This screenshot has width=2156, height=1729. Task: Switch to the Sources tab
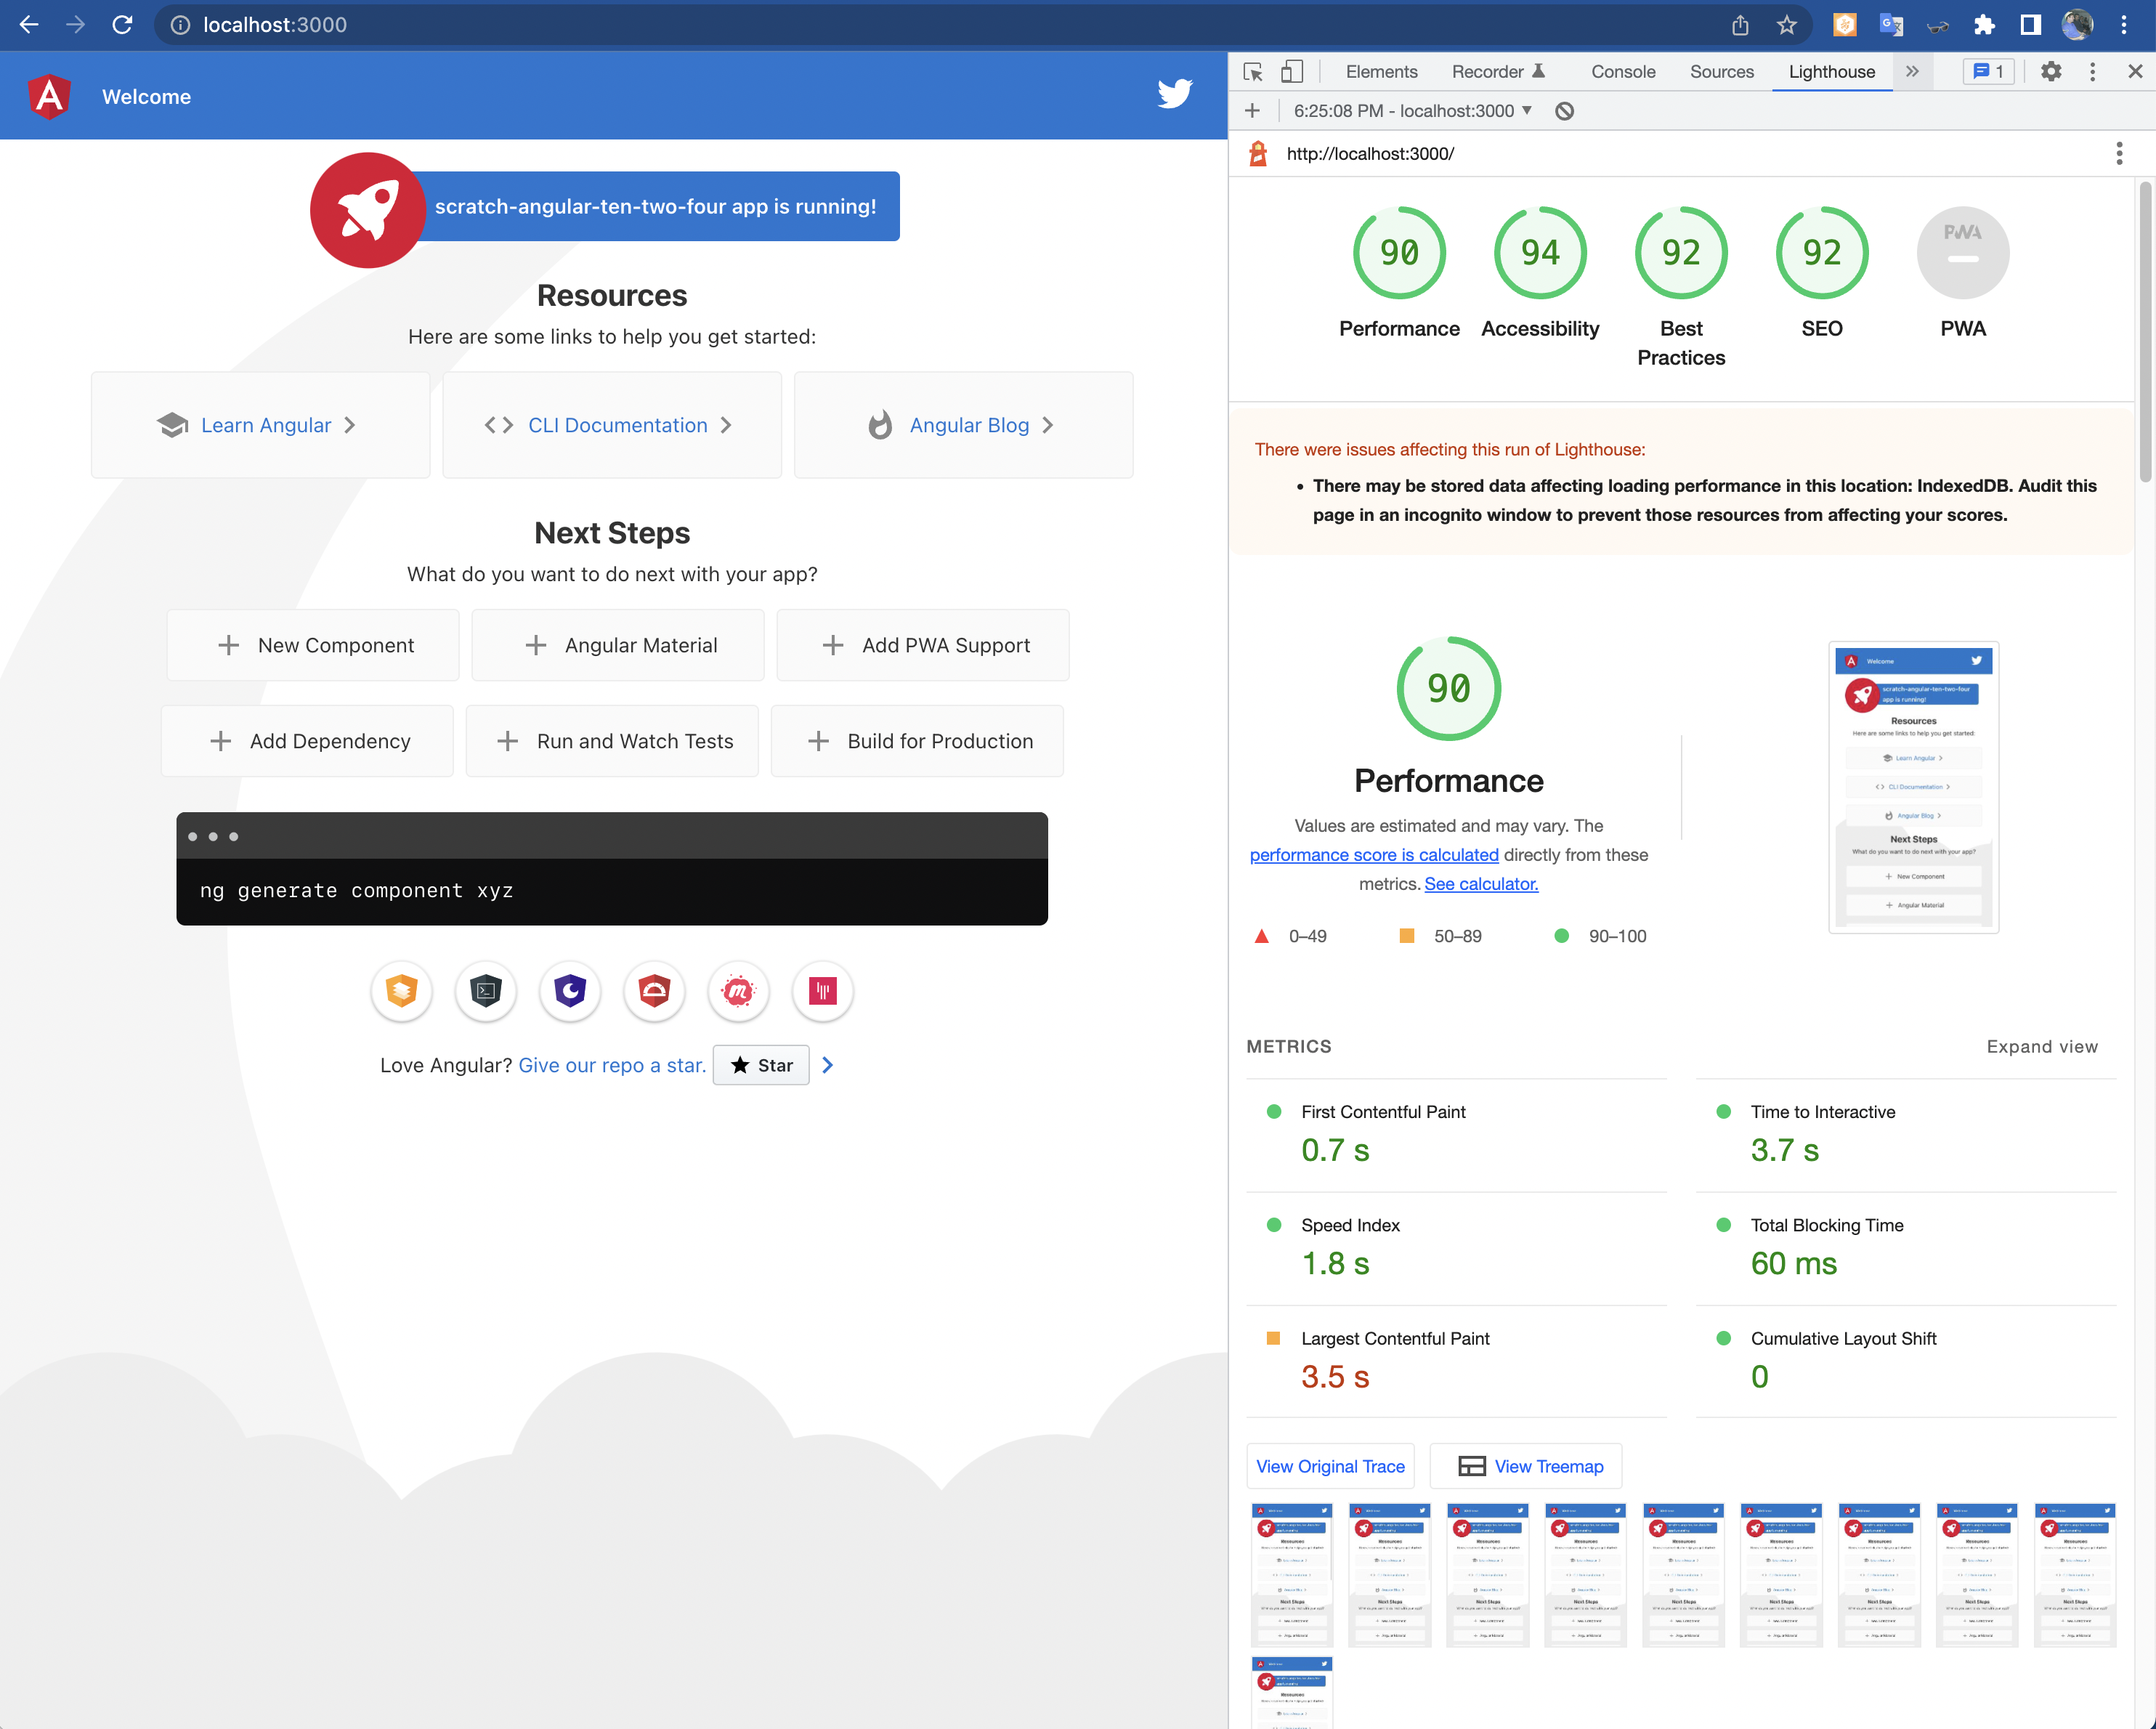pos(1721,72)
